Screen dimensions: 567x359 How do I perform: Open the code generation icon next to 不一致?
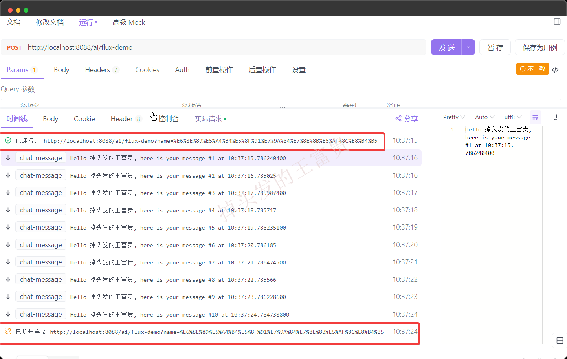(x=555, y=70)
